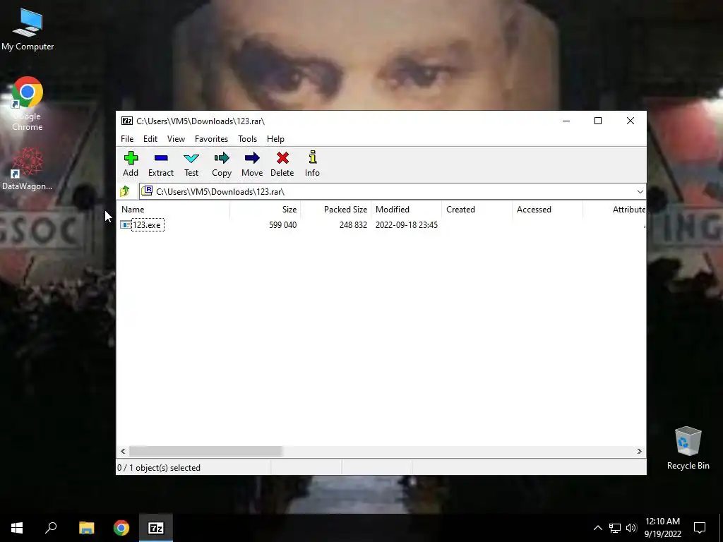Image resolution: width=723 pixels, height=542 pixels.
Task: Open the Windows Start menu
Action: [x=17, y=528]
